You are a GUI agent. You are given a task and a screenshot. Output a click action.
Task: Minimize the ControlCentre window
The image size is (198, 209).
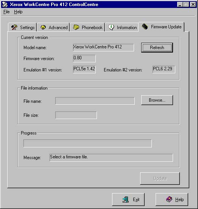[180, 5]
